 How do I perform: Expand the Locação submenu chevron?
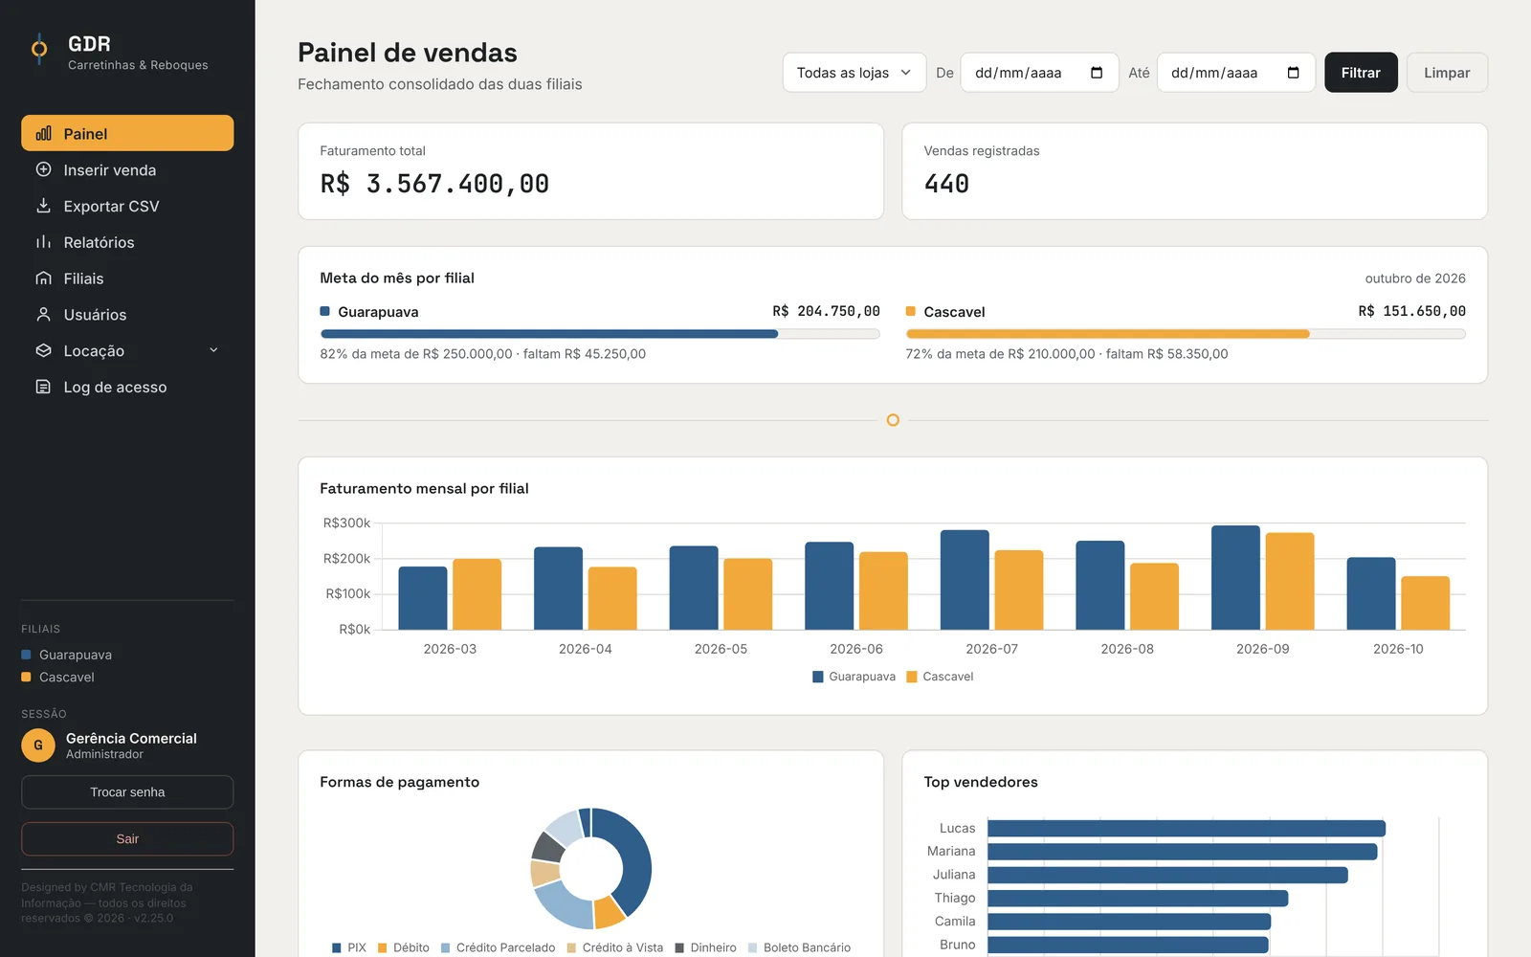(x=213, y=350)
